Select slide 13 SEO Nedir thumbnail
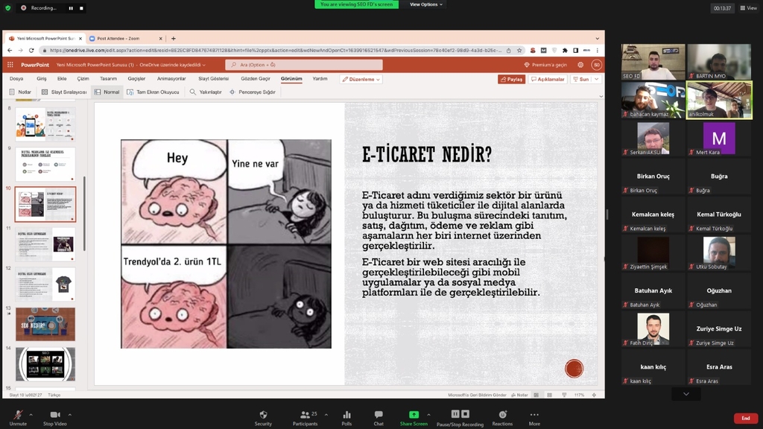Image resolution: width=763 pixels, height=429 pixels. click(45, 324)
